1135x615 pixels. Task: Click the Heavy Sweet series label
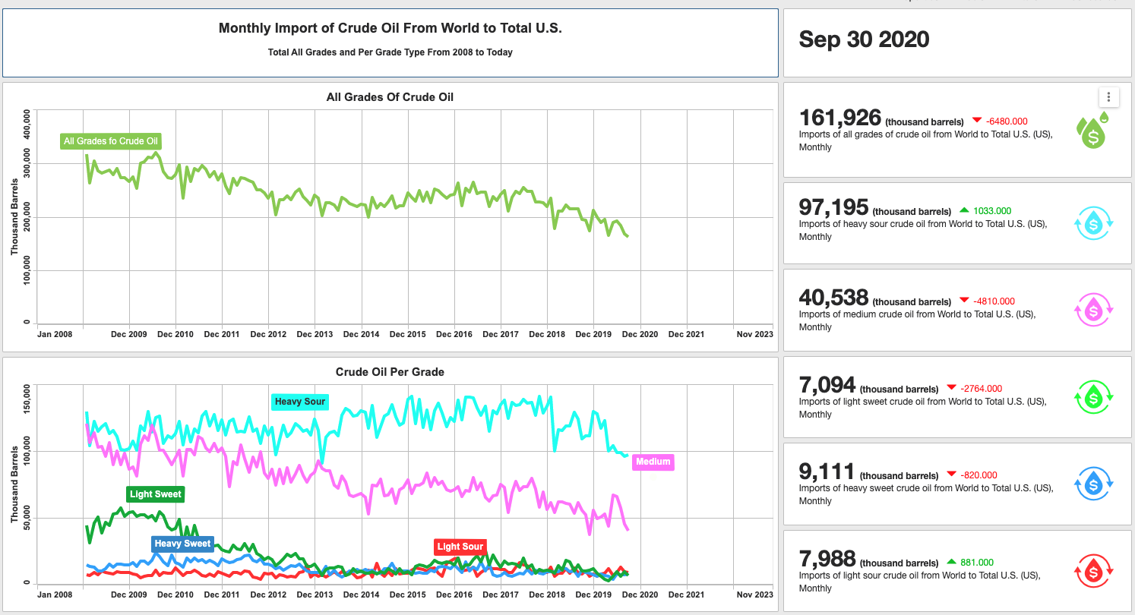[182, 544]
